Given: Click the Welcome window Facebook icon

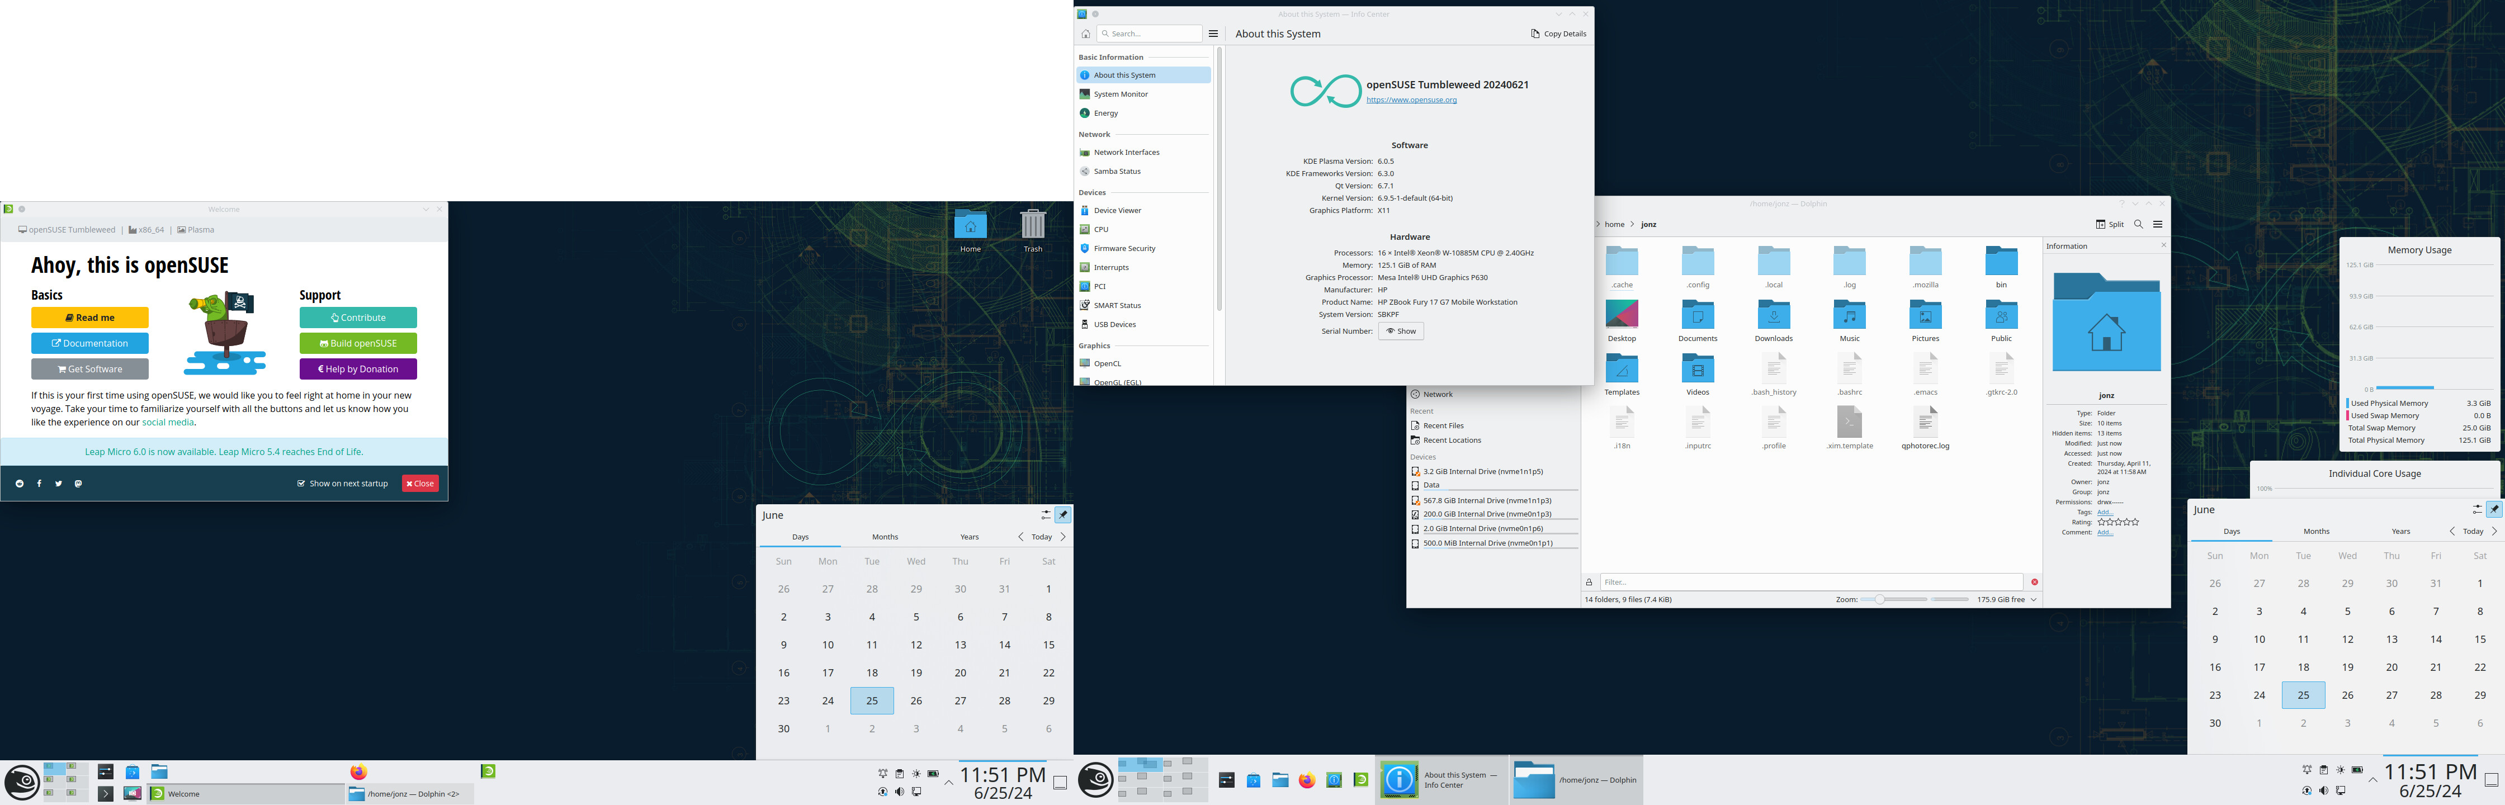Looking at the screenshot, I should point(39,483).
